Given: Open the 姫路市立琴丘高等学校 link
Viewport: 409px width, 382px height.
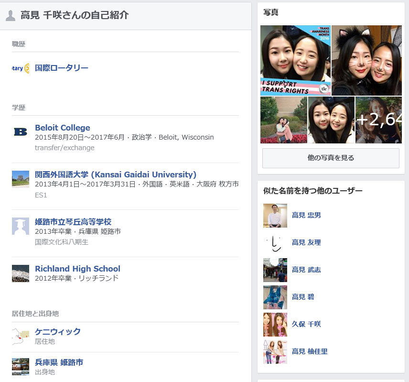Looking at the screenshot, I should click(73, 221).
